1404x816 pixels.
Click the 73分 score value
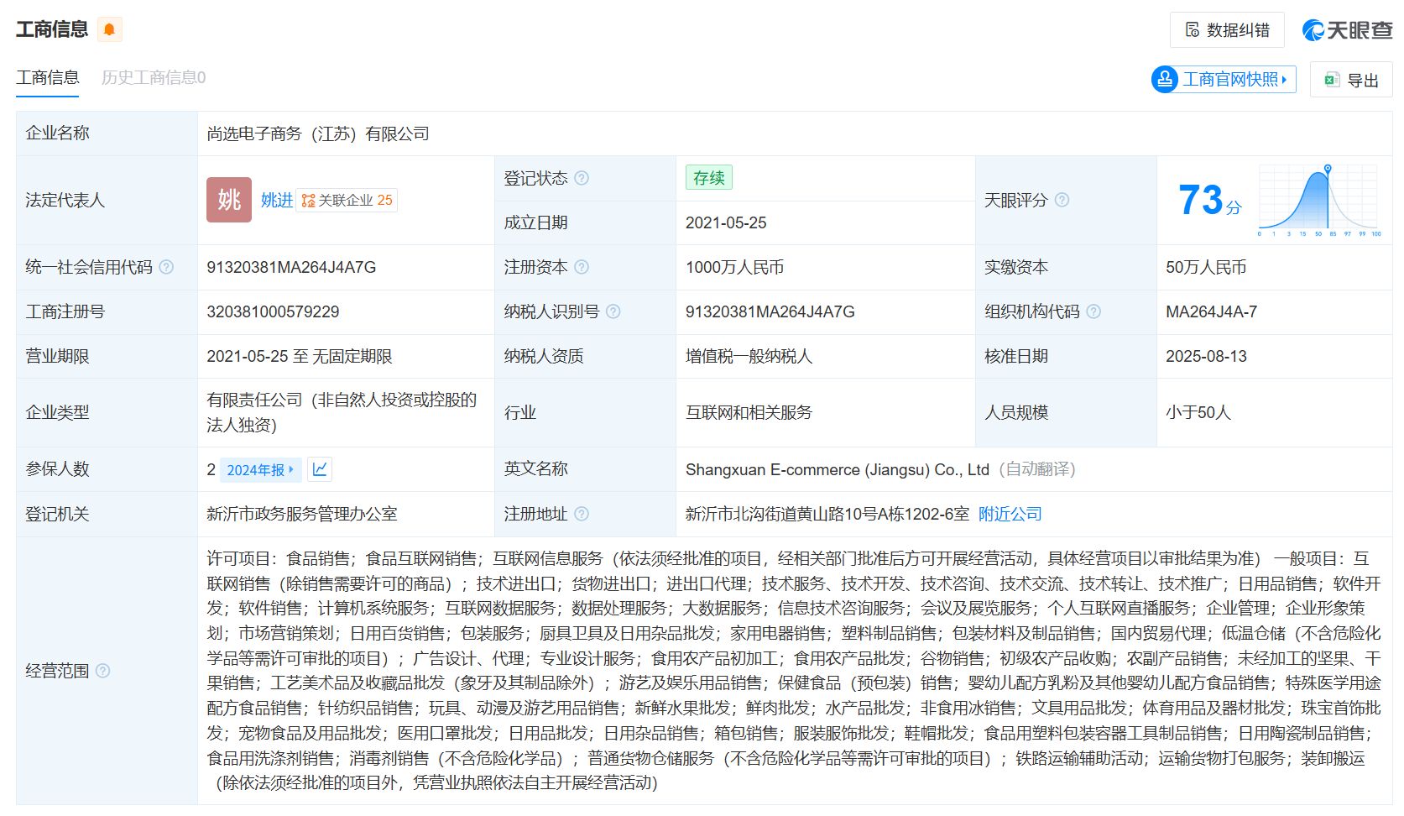point(1209,201)
